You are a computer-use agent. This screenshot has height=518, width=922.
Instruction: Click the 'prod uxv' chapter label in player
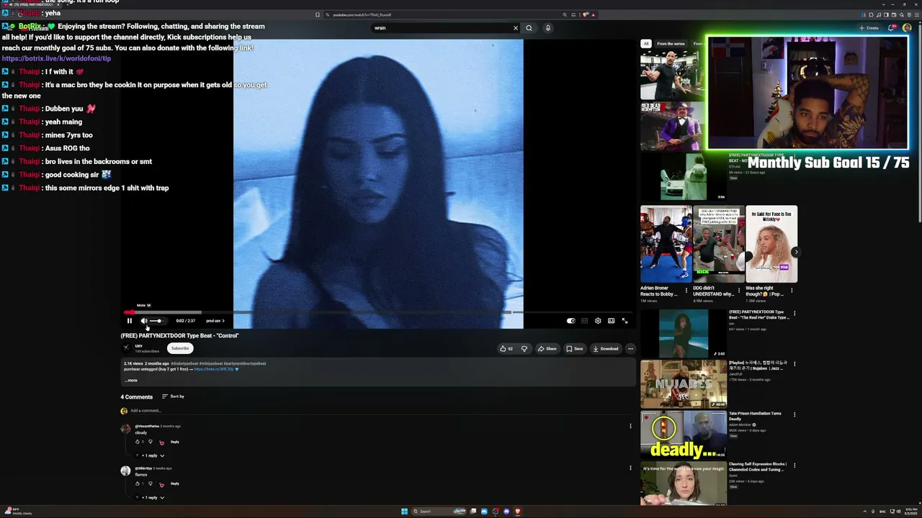[x=215, y=321]
